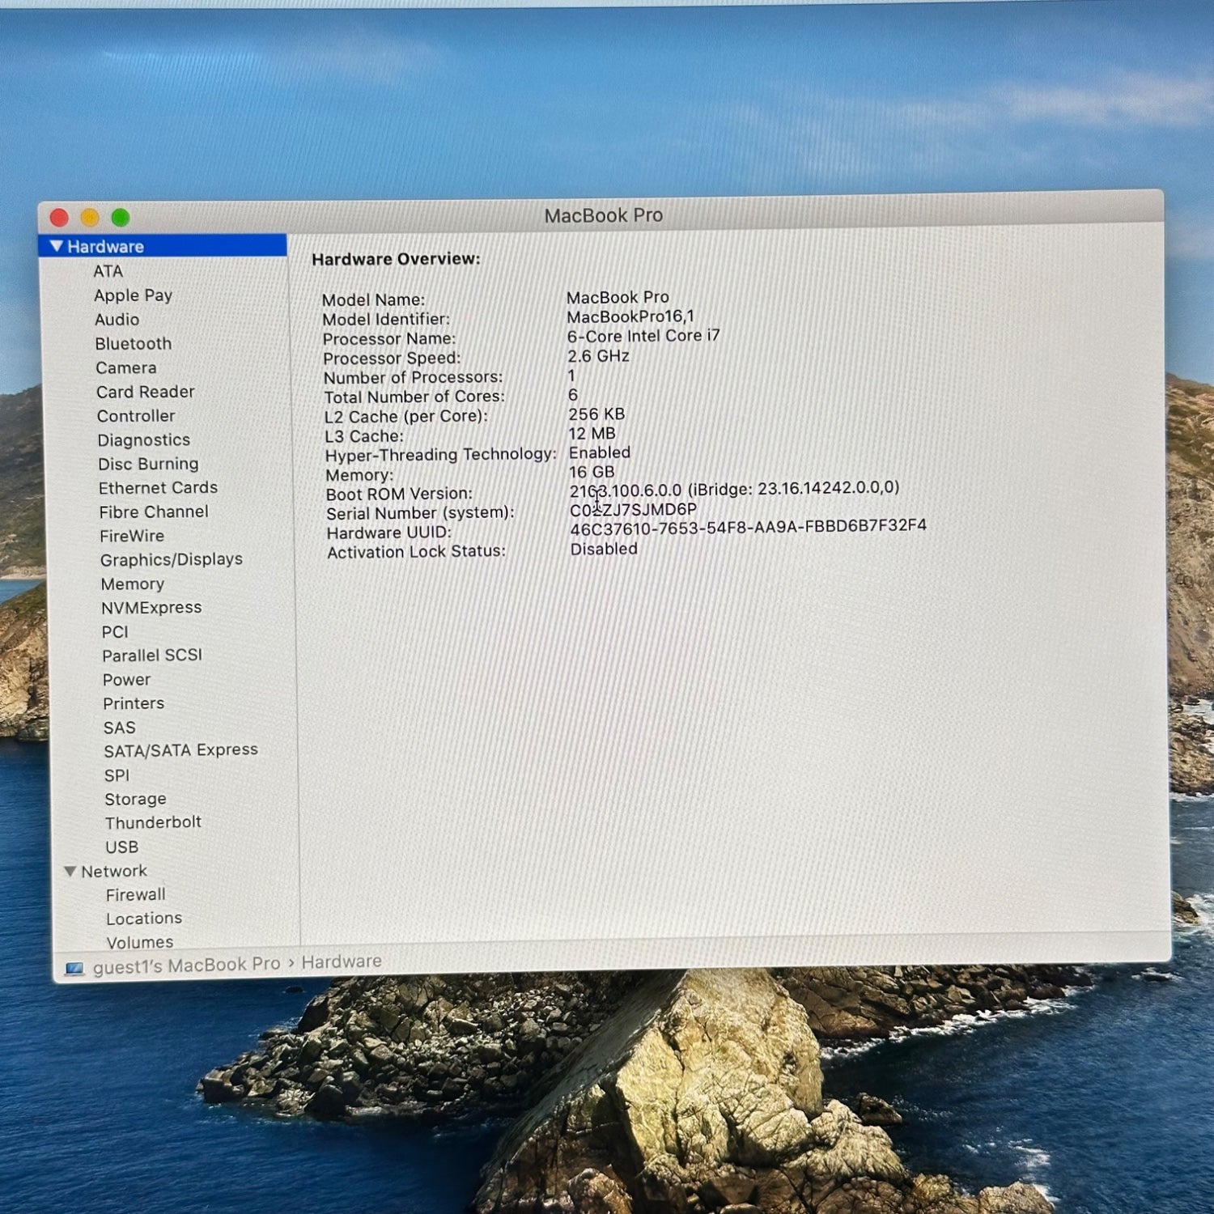Show Ethernet Cards details

tap(158, 488)
